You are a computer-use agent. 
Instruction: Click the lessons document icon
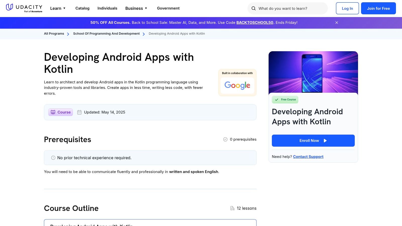(232, 208)
